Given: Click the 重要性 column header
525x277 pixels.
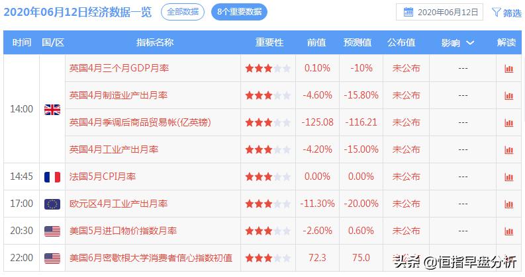Looking at the screenshot, I should pos(269,42).
